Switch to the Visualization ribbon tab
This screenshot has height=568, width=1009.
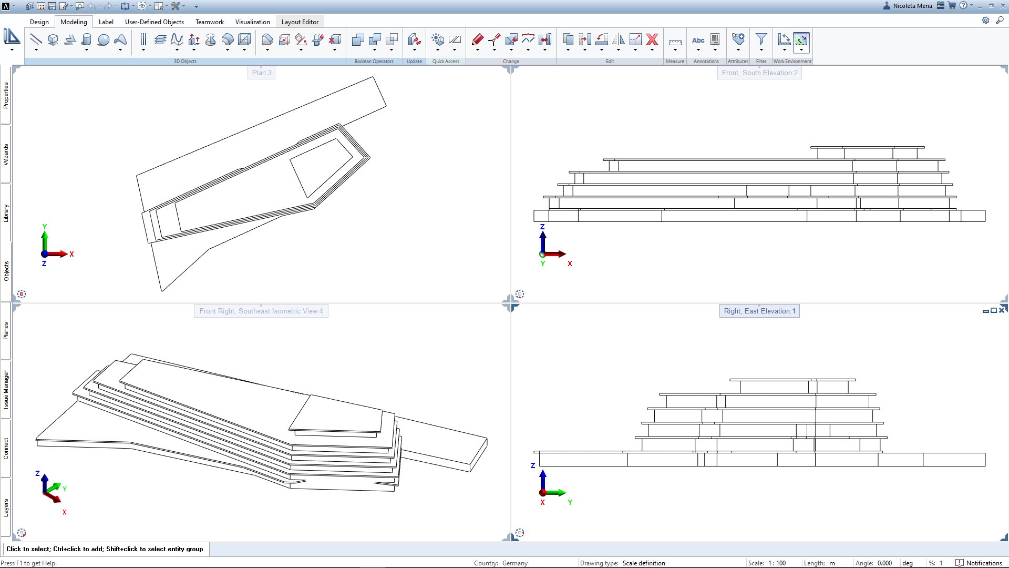pos(252,22)
